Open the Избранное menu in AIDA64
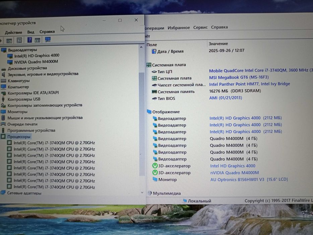 pyautogui.click(x=179, y=28)
